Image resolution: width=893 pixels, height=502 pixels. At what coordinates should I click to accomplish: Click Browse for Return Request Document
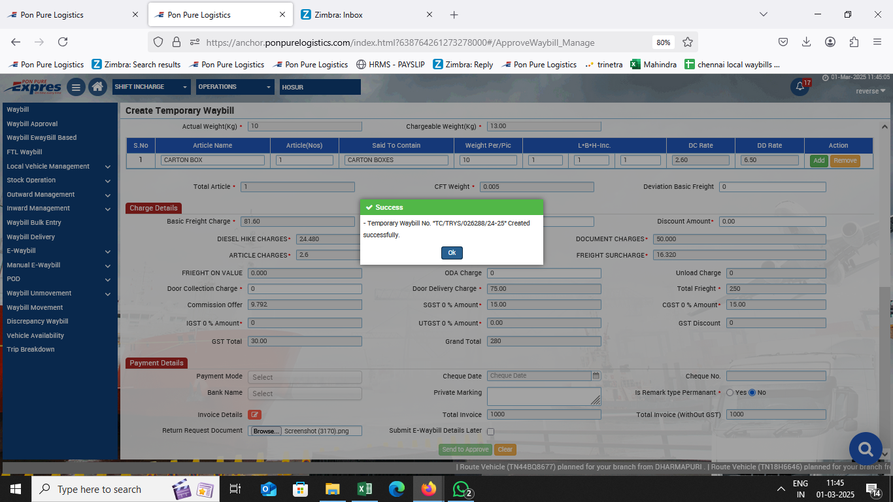pos(265,431)
